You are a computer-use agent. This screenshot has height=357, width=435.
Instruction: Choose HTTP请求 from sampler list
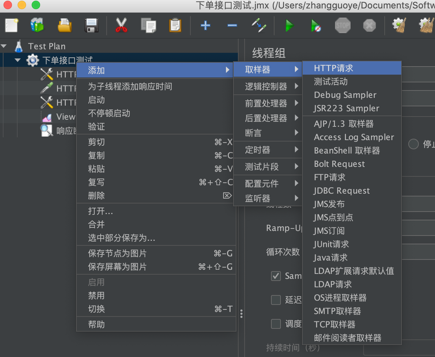[352, 68]
